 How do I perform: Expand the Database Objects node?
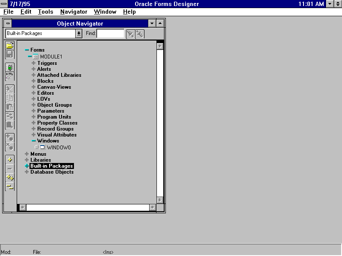(x=27, y=172)
